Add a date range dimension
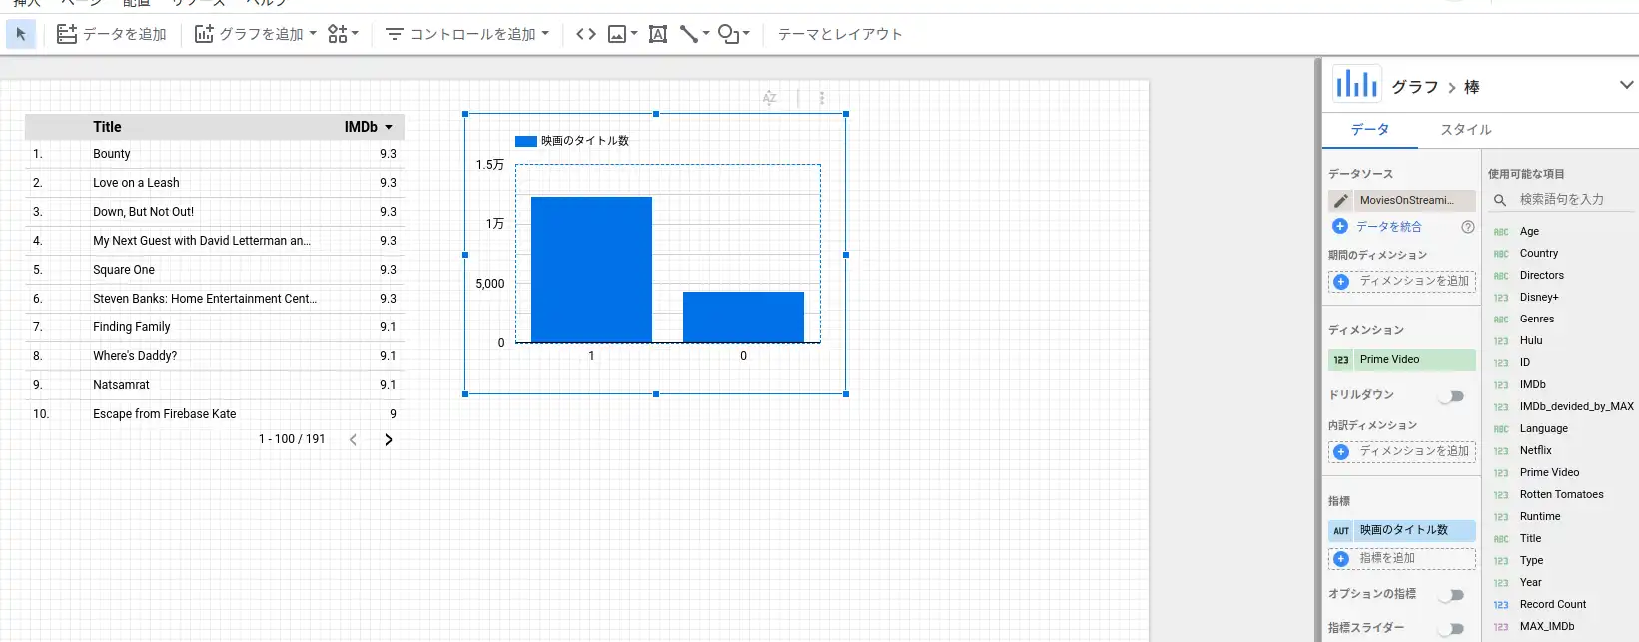The width and height of the screenshot is (1639, 642). (x=1402, y=282)
